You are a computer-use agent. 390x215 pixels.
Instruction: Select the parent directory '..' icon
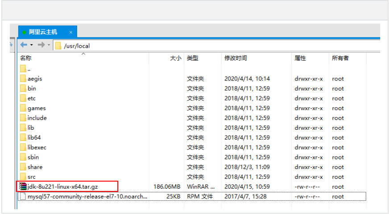pyautogui.click(x=23, y=69)
